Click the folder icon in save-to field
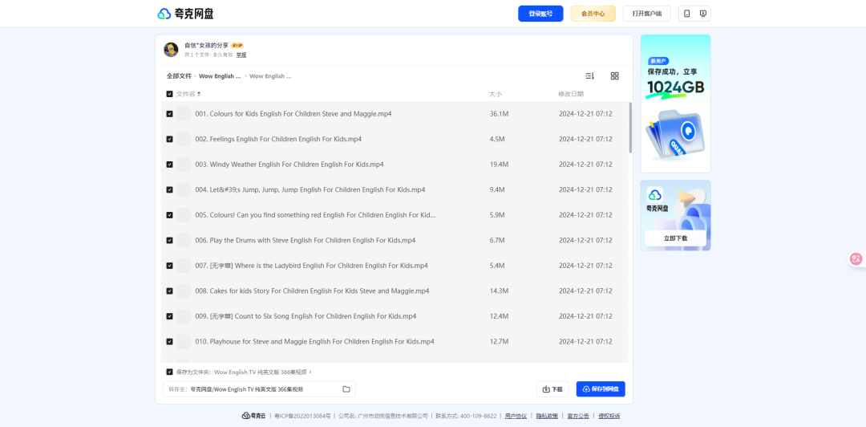This screenshot has width=866, height=427. (346, 389)
